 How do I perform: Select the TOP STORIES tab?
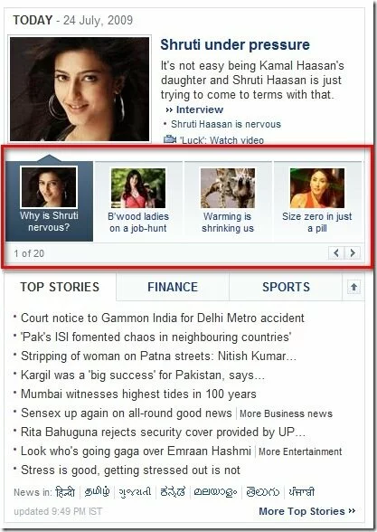(x=60, y=287)
